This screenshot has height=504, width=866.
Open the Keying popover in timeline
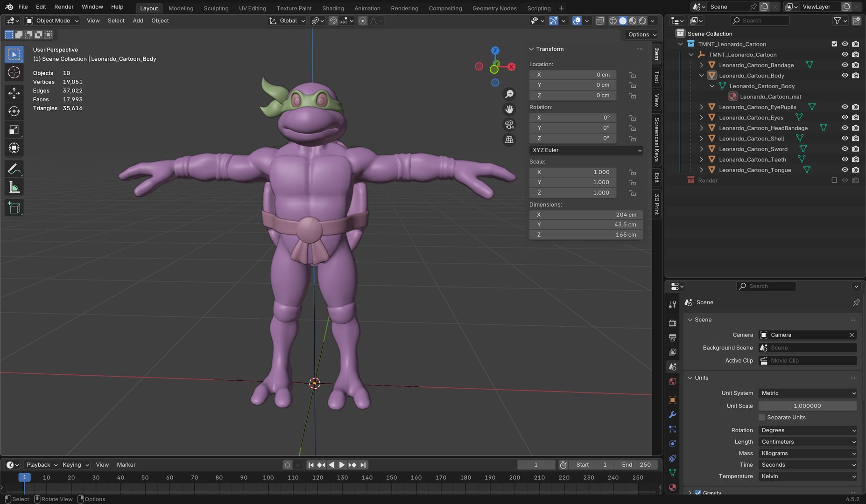tap(75, 465)
